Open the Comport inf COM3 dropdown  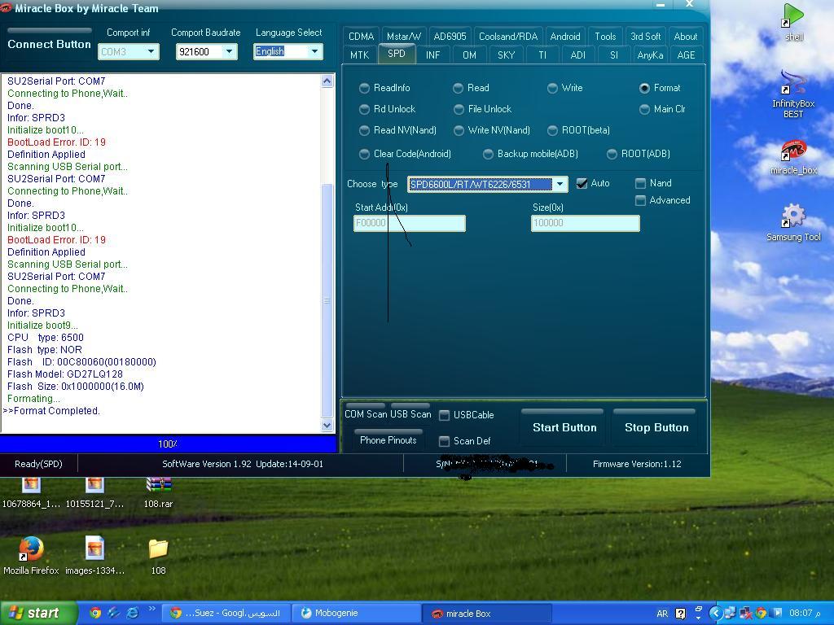[151, 51]
